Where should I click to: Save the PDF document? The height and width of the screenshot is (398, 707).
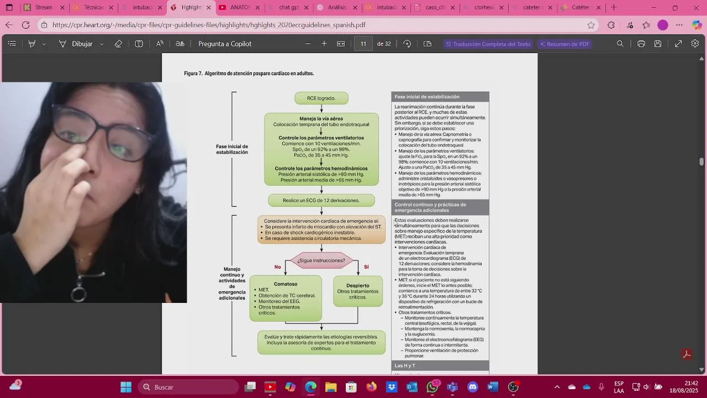point(658,44)
